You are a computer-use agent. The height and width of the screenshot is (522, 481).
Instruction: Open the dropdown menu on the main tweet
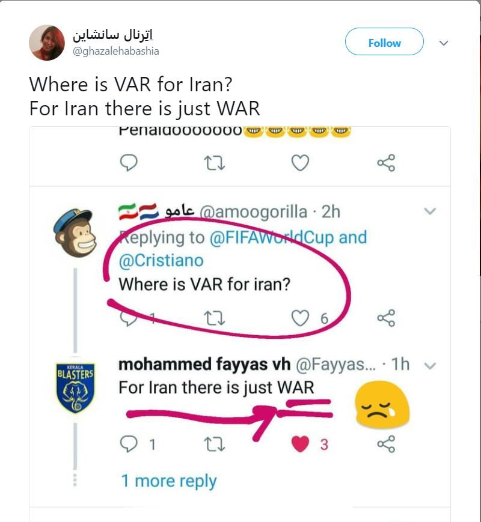click(443, 43)
